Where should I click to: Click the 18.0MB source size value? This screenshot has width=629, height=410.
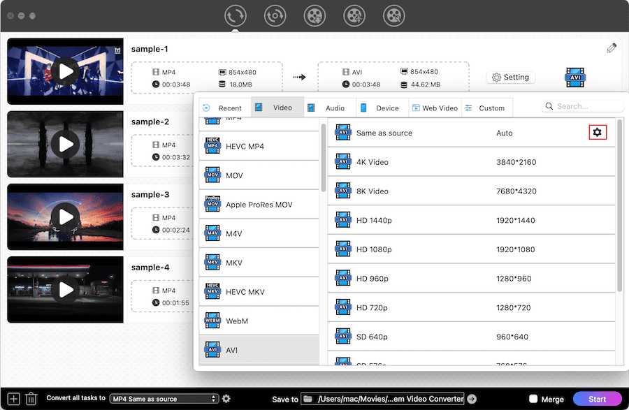[x=240, y=85]
